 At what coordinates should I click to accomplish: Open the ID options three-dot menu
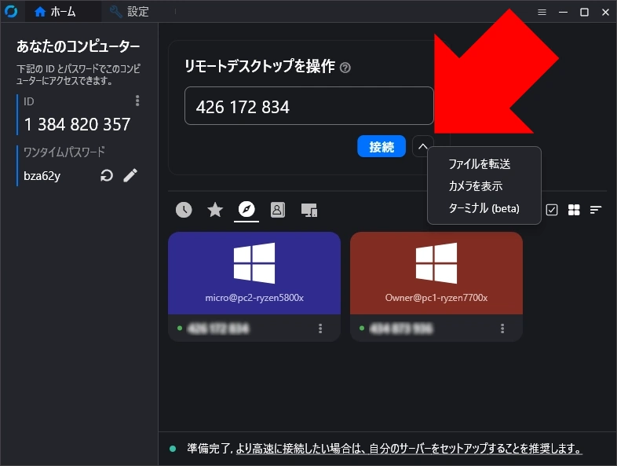(x=137, y=101)
